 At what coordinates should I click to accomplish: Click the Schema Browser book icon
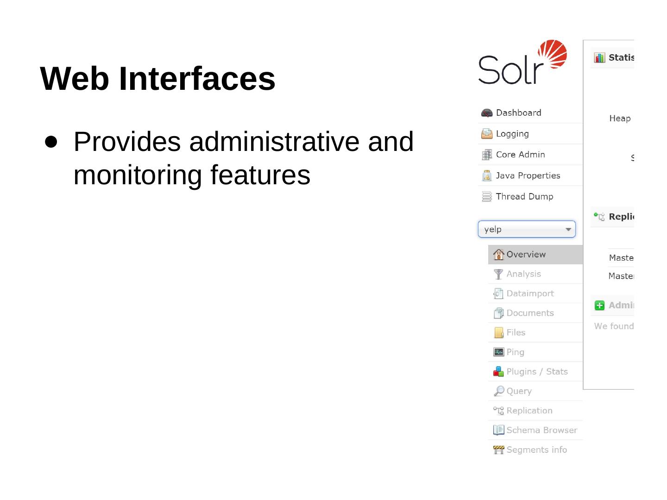coord(498,430)
